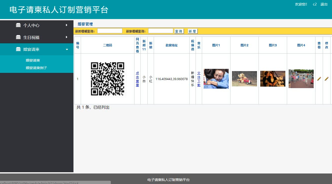Open 图片4 children playing thumbnail
The image size is (332, 184).
(x=301, y=79)
